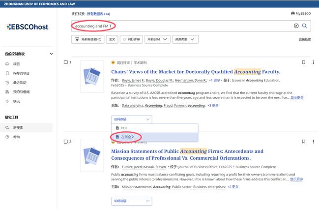
Task: Open the 资源类型 dropdown
Action: click(186, 39)
